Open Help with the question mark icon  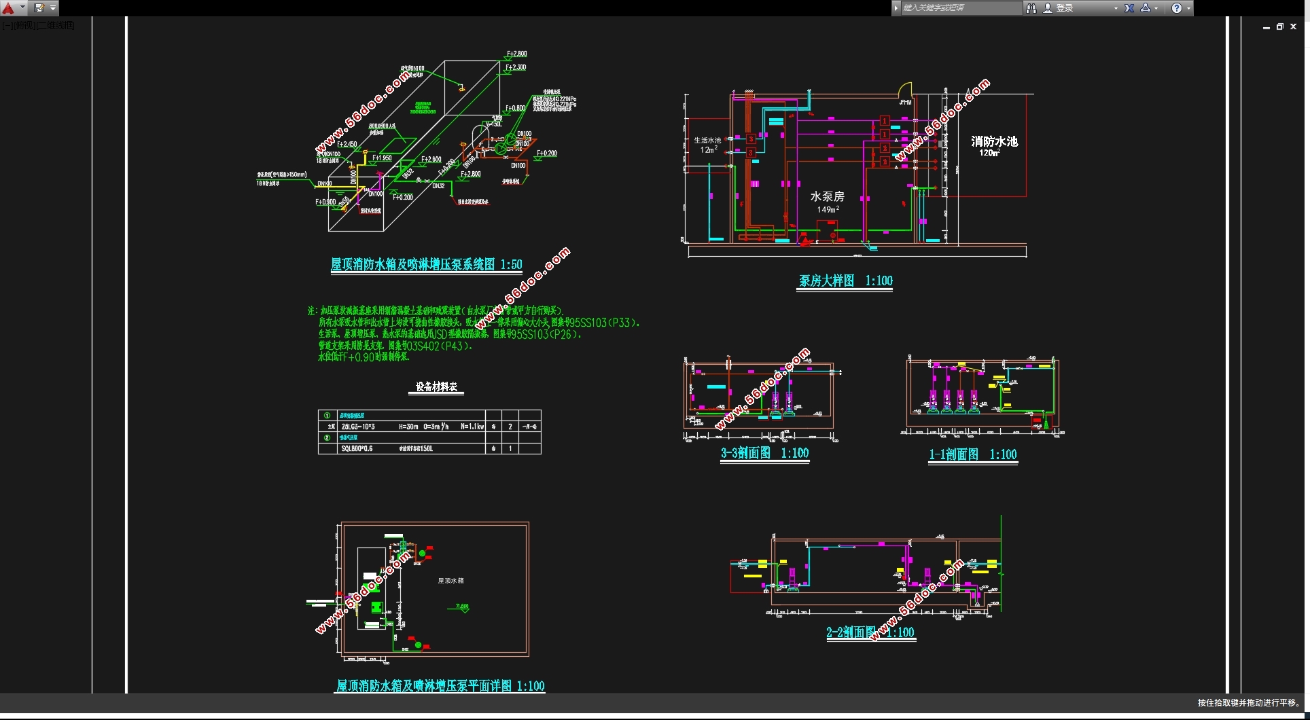pos(1177,8)
